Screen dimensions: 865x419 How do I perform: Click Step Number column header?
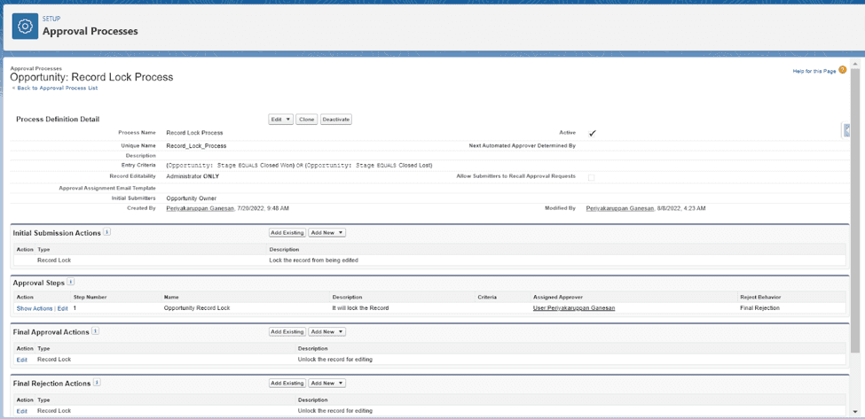90,298
